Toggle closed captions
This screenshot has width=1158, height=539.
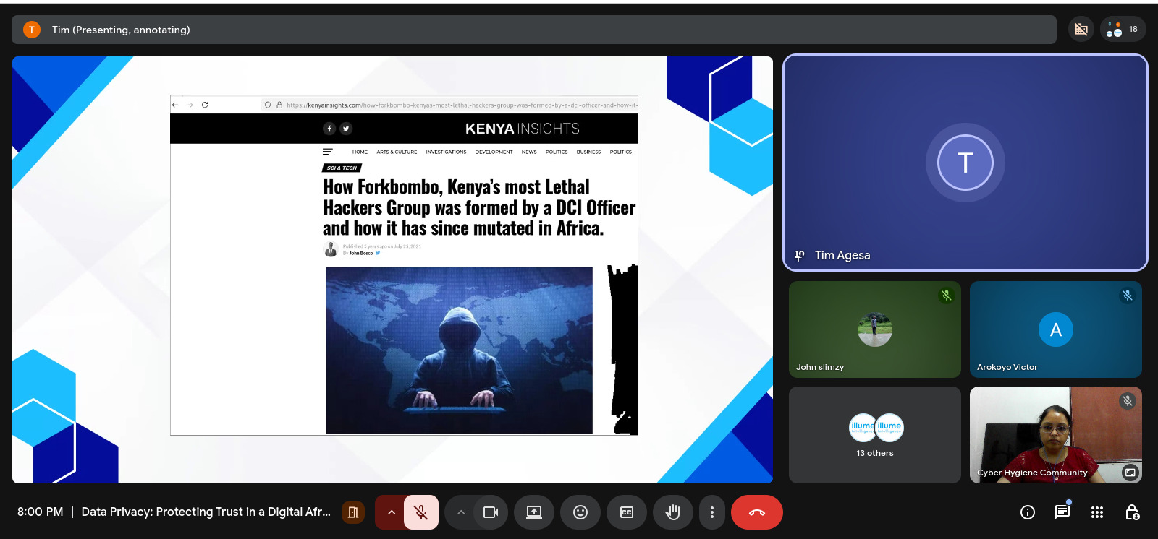point(627,512)
